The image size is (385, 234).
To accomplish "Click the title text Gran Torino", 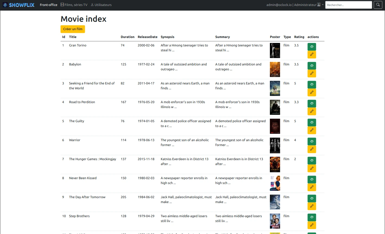I will [78, 45].
